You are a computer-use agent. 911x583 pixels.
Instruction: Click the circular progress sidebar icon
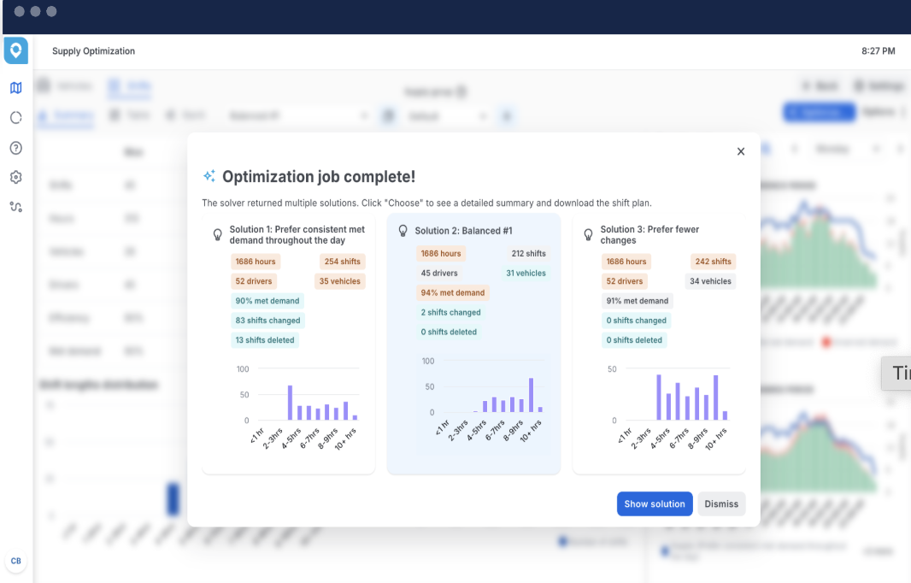tap(15, 118)
